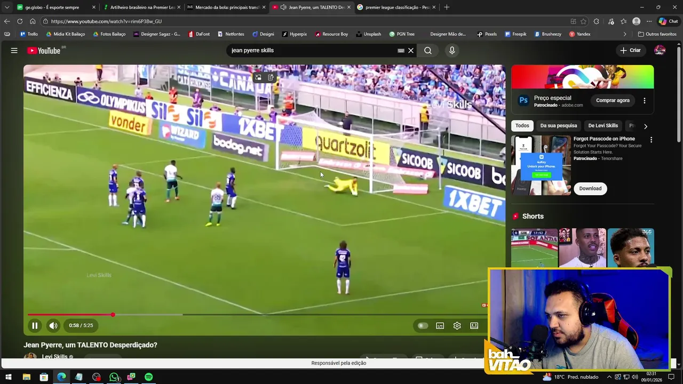Switch to theater mode
The image size is (683, 384).
(474, 325)
